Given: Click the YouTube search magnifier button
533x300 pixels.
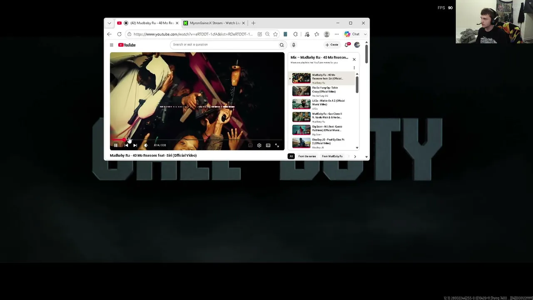Looking at the screenshot, I should pyautogui.click(x=281, y=45).
